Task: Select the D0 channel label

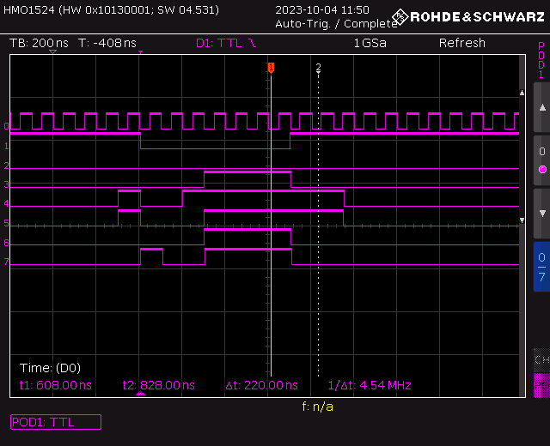Action: (6, 126)
